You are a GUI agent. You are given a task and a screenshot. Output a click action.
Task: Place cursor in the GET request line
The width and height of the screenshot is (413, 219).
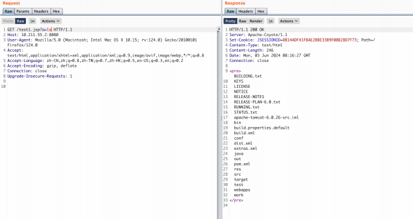(40, 29)
